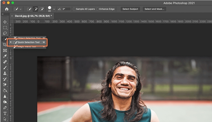Click the Select Subject button
212x122 pixels.
click(x=130, y=9)
